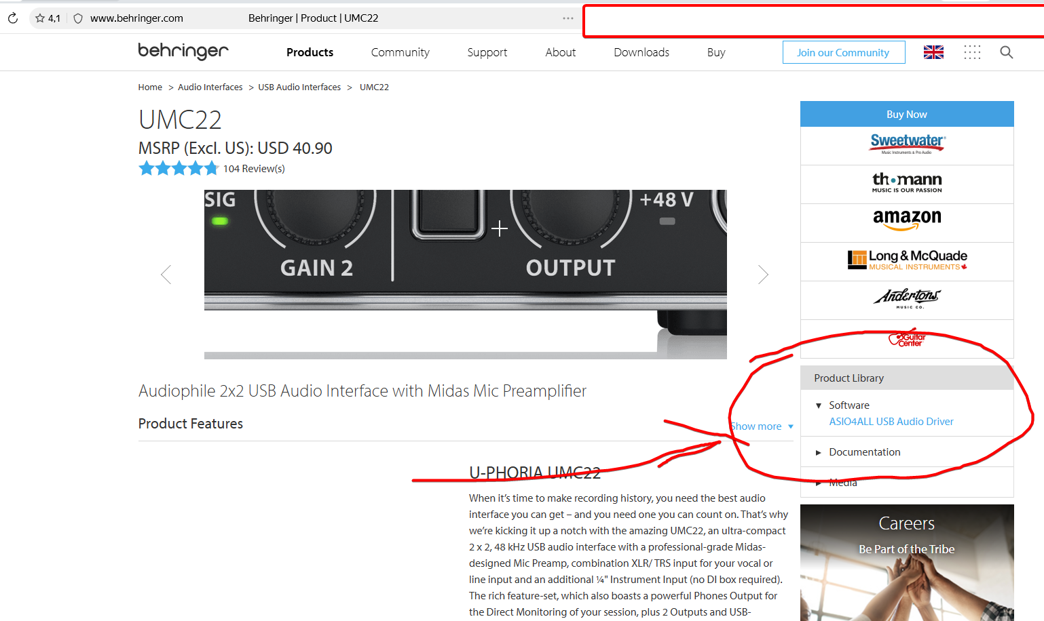Buy from Sweetwater retailer logo
Image resolution: width=1044 pixels, height=621 pixels.
click(908, 144)
